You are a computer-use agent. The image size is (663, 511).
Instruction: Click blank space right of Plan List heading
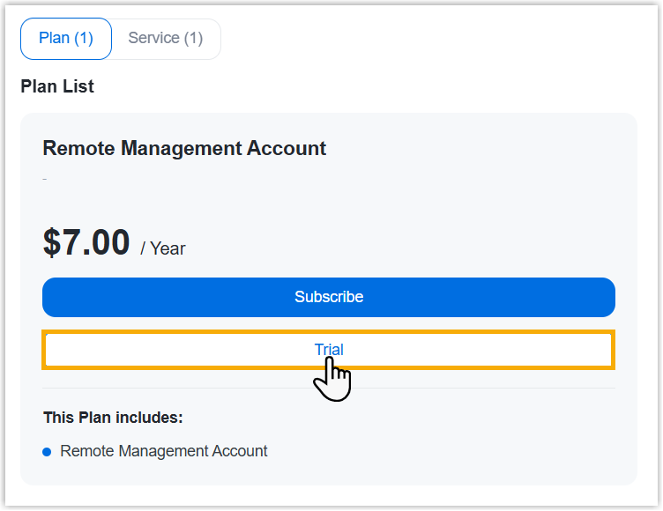(353, 86)
